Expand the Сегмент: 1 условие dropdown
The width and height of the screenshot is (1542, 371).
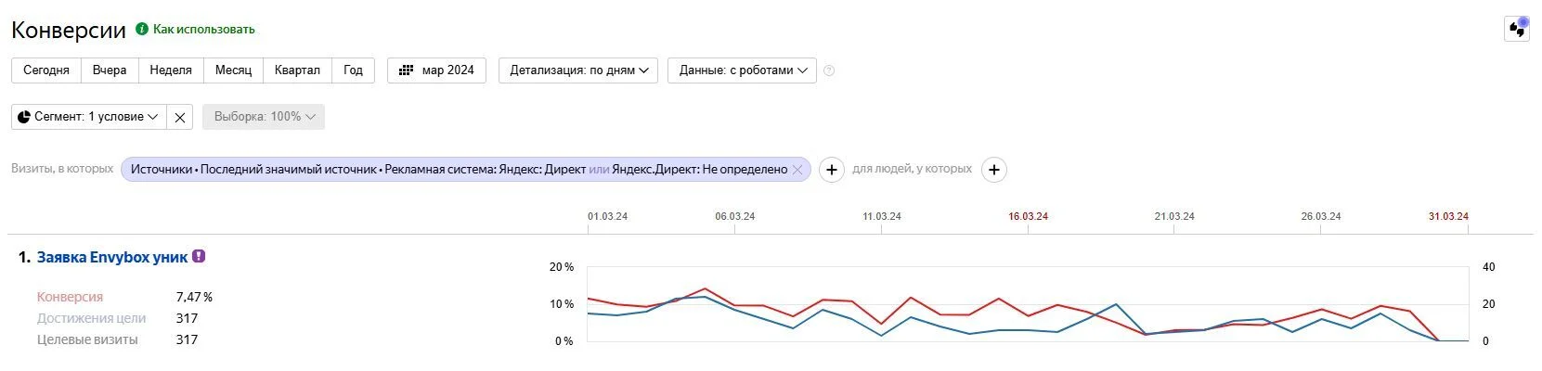point(89,117)
